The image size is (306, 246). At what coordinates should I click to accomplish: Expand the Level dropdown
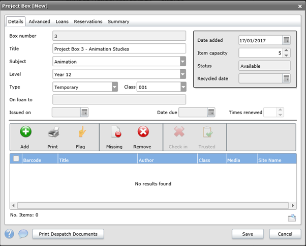(182, 74)
